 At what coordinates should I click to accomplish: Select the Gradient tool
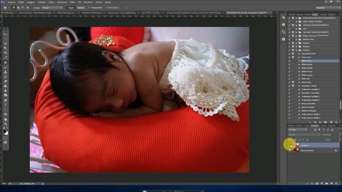[5, 86]
